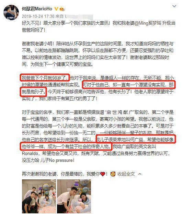Screen dimensions: 182x214
Task: Click the 儿子No pressure text
Action: [57, 160]
